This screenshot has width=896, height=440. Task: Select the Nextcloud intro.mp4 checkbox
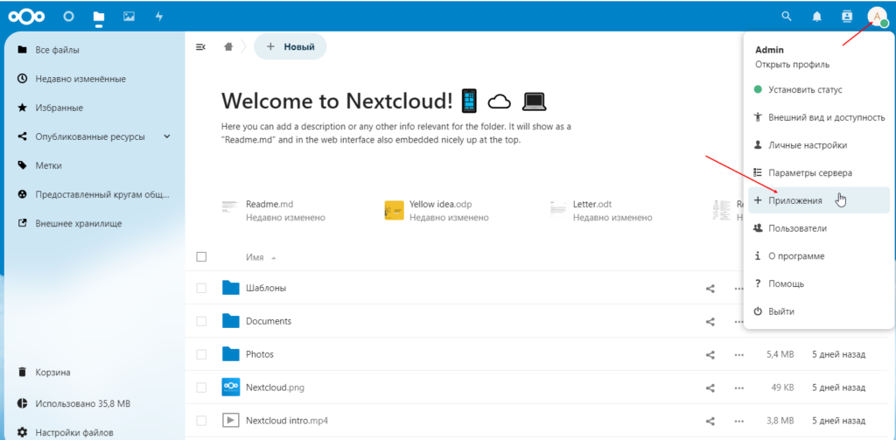coord(201,421)
